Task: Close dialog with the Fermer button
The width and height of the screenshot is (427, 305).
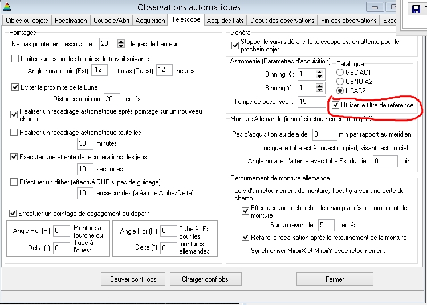Action: point(335,279)
